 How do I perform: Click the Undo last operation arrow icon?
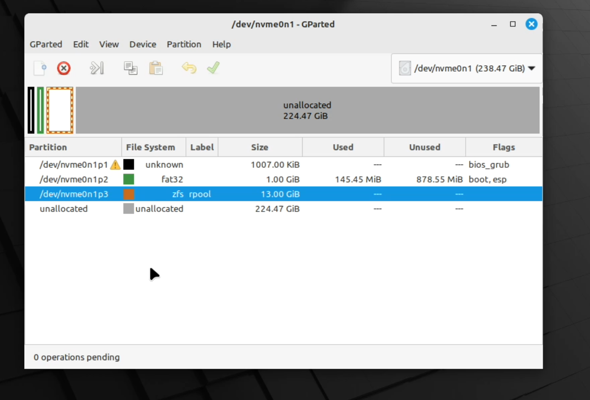point(189,68)
